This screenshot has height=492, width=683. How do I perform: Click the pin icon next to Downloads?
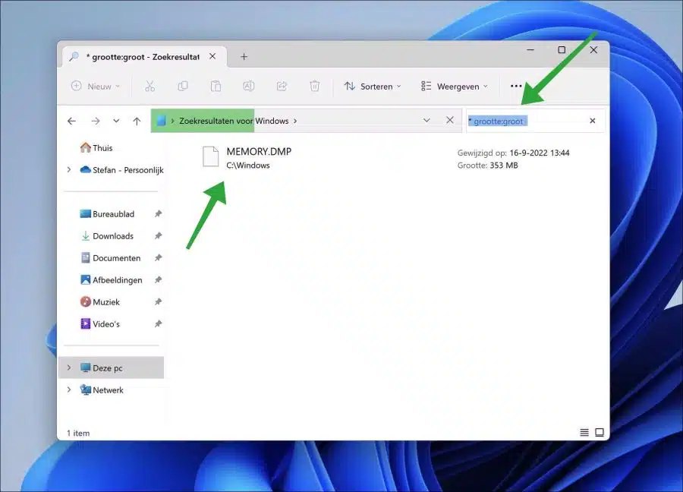pyautogui.click(x=158, y=236)
